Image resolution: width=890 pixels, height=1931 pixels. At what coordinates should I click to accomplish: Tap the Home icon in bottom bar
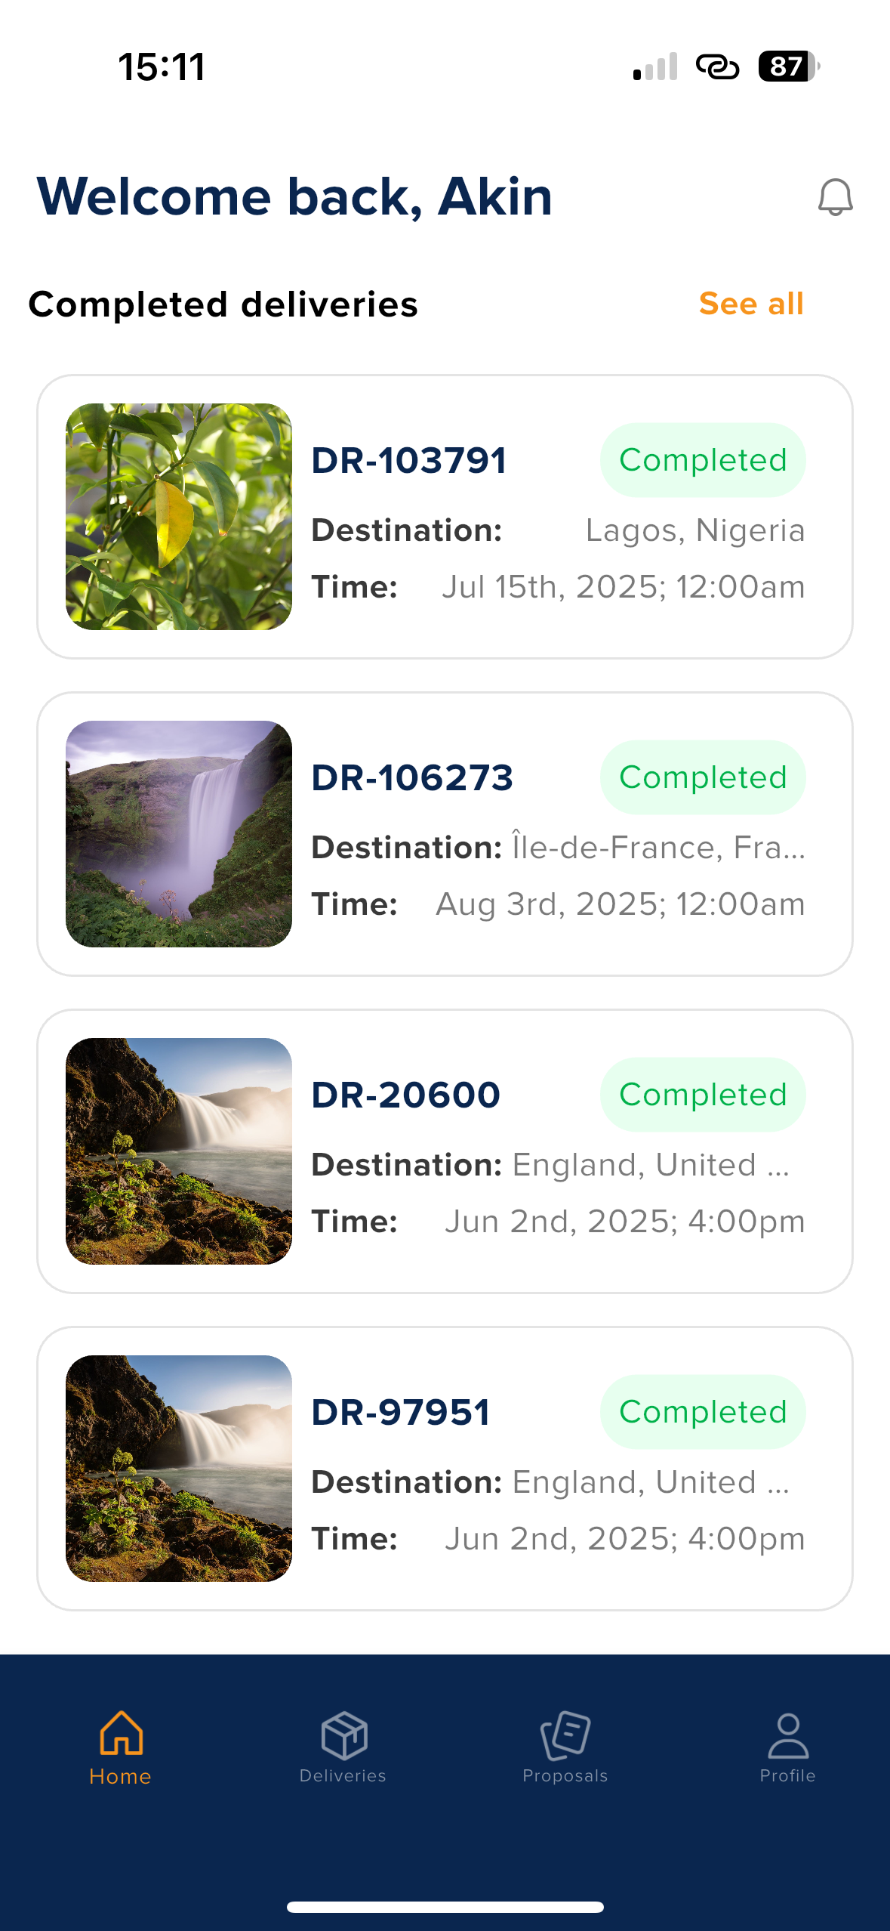pos(121,1733)
